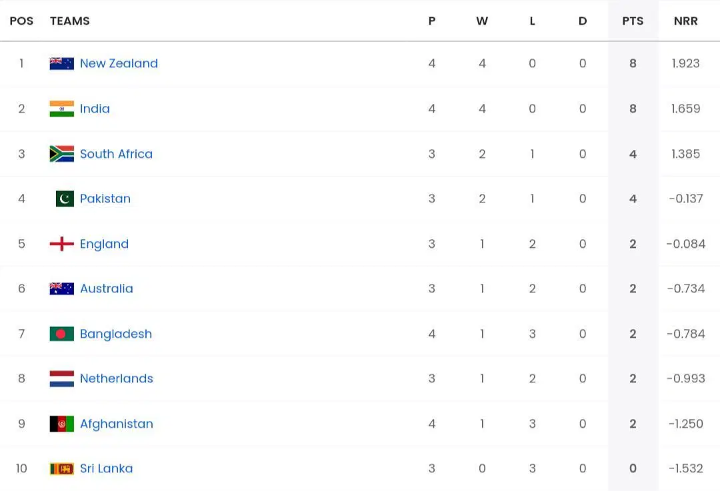
Task: Open the Pakistan team link
Action: click(x=105, y=199)
